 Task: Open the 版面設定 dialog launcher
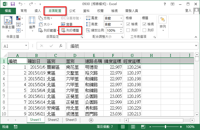click(82, 37)
